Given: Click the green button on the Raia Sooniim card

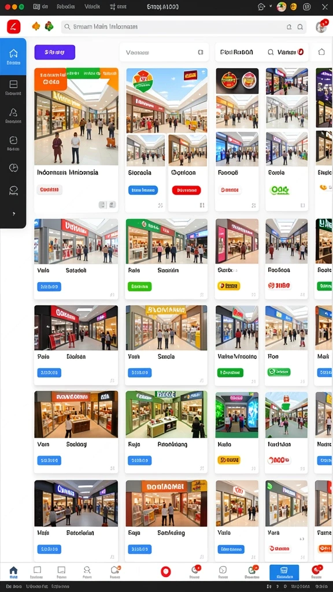Looking at the screenshot, I should point(139,287).
